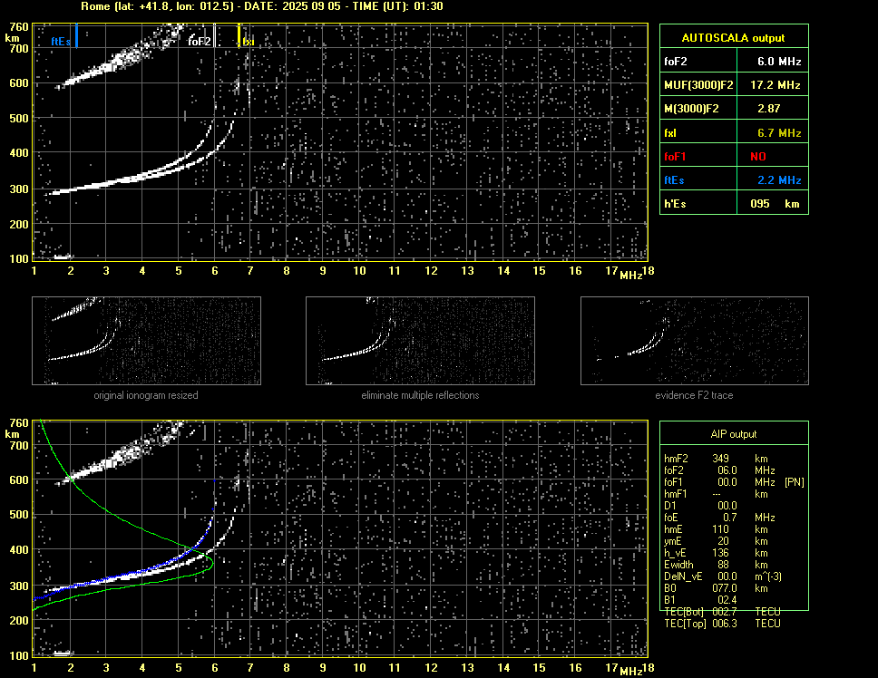Click the green electron density profile curve
The image size is (878, 678).
tap(143, 529)
